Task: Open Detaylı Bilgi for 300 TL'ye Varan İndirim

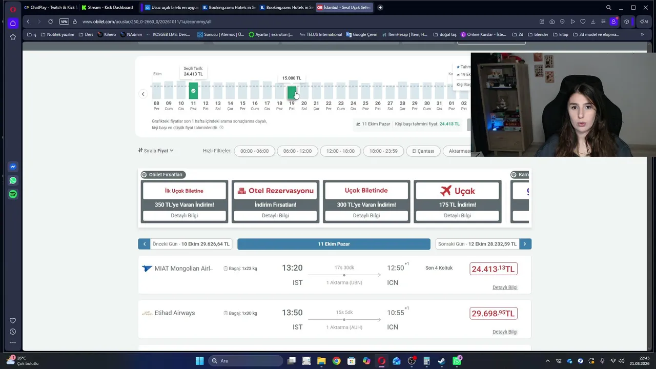Action: [366, 216]
